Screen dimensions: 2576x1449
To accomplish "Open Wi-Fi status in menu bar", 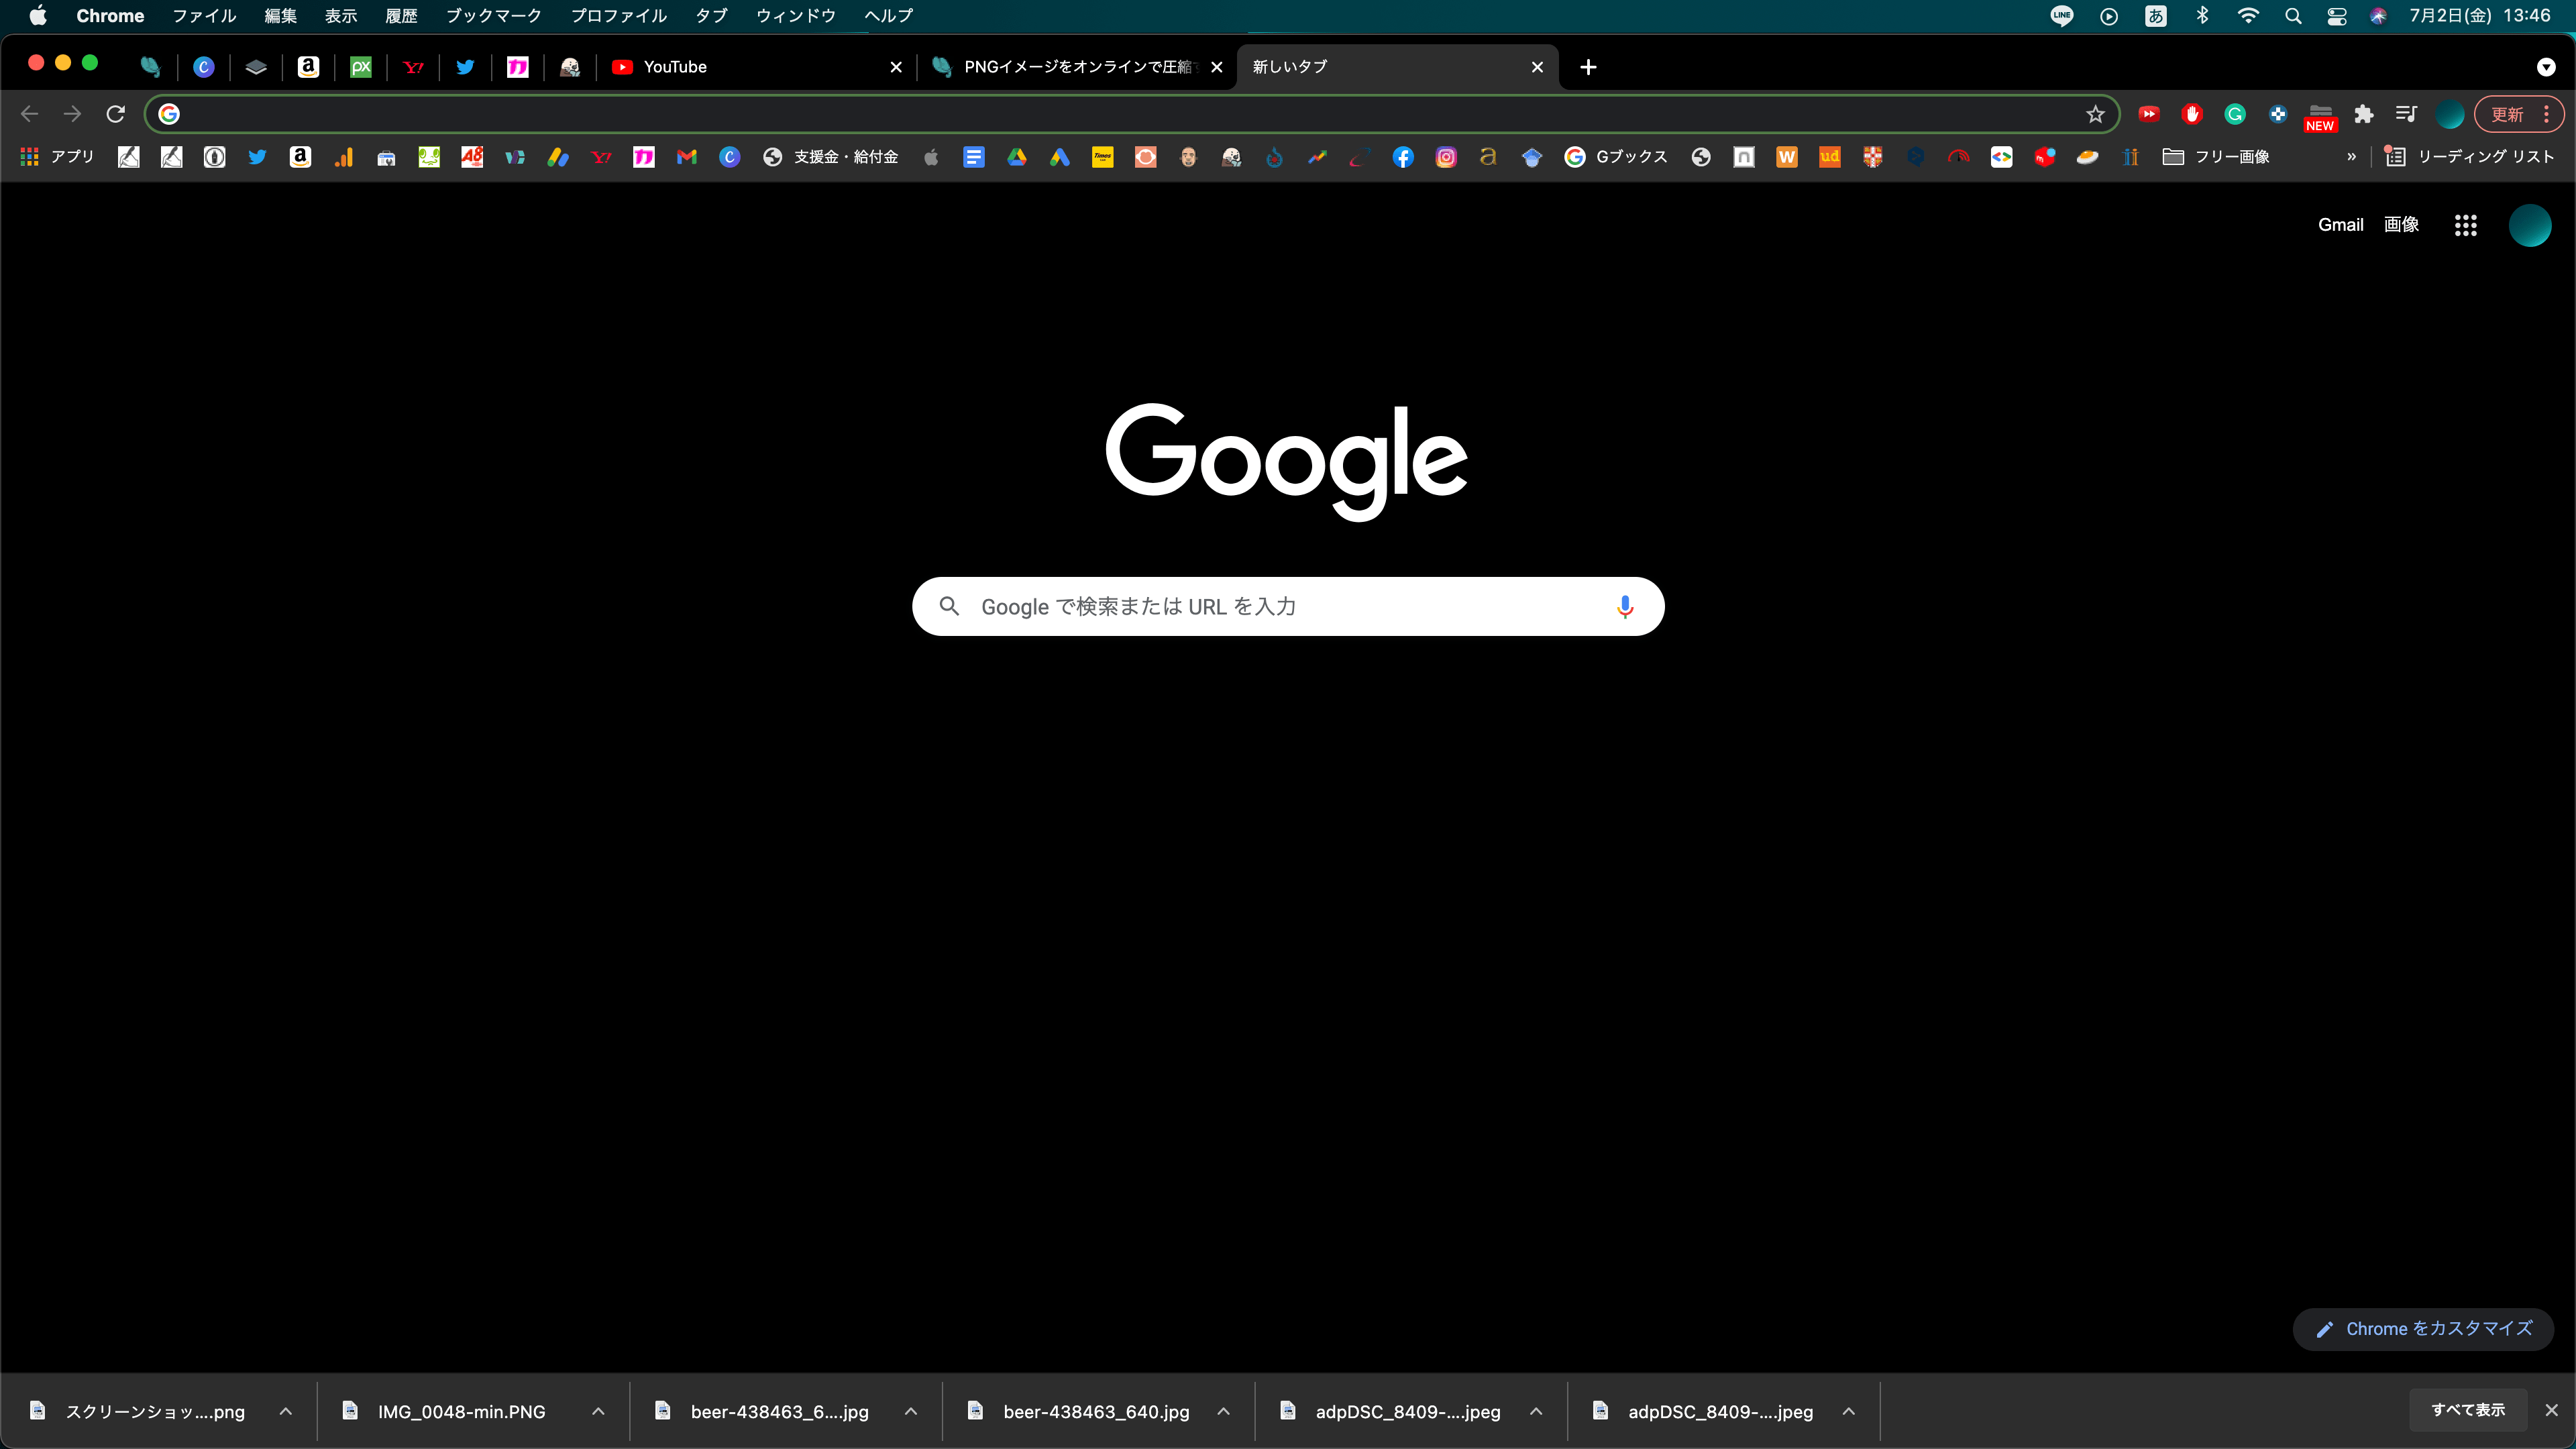I will (x=2248, y=16).
